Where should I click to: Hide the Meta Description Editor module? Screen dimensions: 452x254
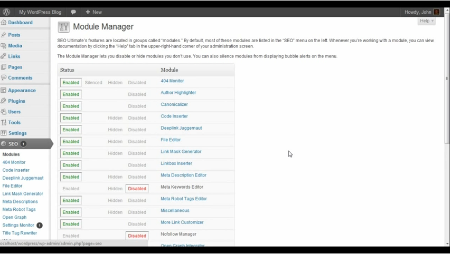coord(115,177)
